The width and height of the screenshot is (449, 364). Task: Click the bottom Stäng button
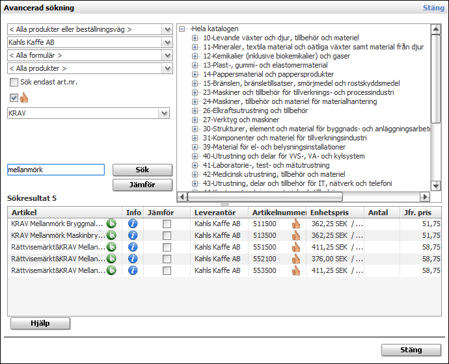click(411, 350)
